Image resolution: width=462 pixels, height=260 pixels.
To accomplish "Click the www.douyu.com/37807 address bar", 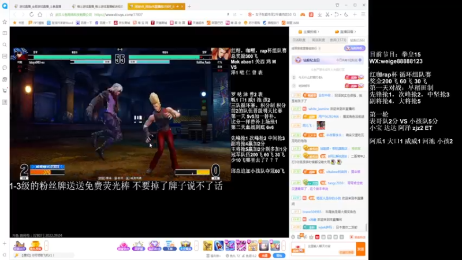I will point(118,14).
